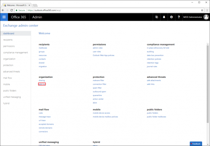Open the contacts link
The height and width of the screenshot is (146, 210).
click(x=42, y=59)
